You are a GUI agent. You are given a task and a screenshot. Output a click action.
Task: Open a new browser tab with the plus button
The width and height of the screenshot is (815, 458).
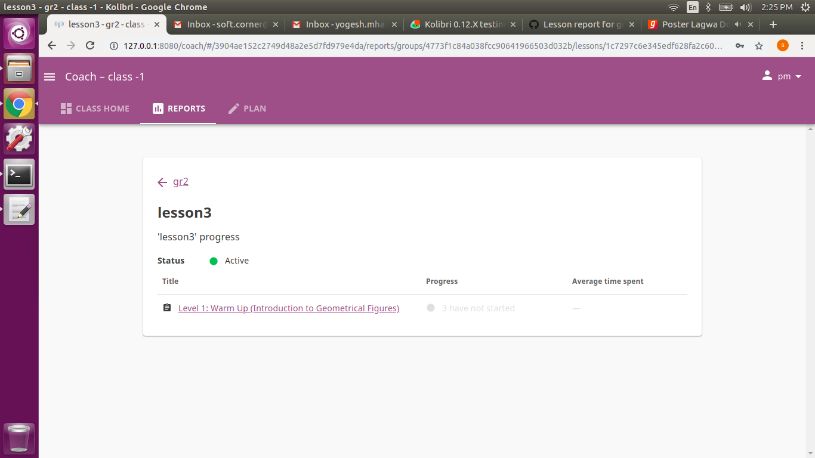pos(773,24)
